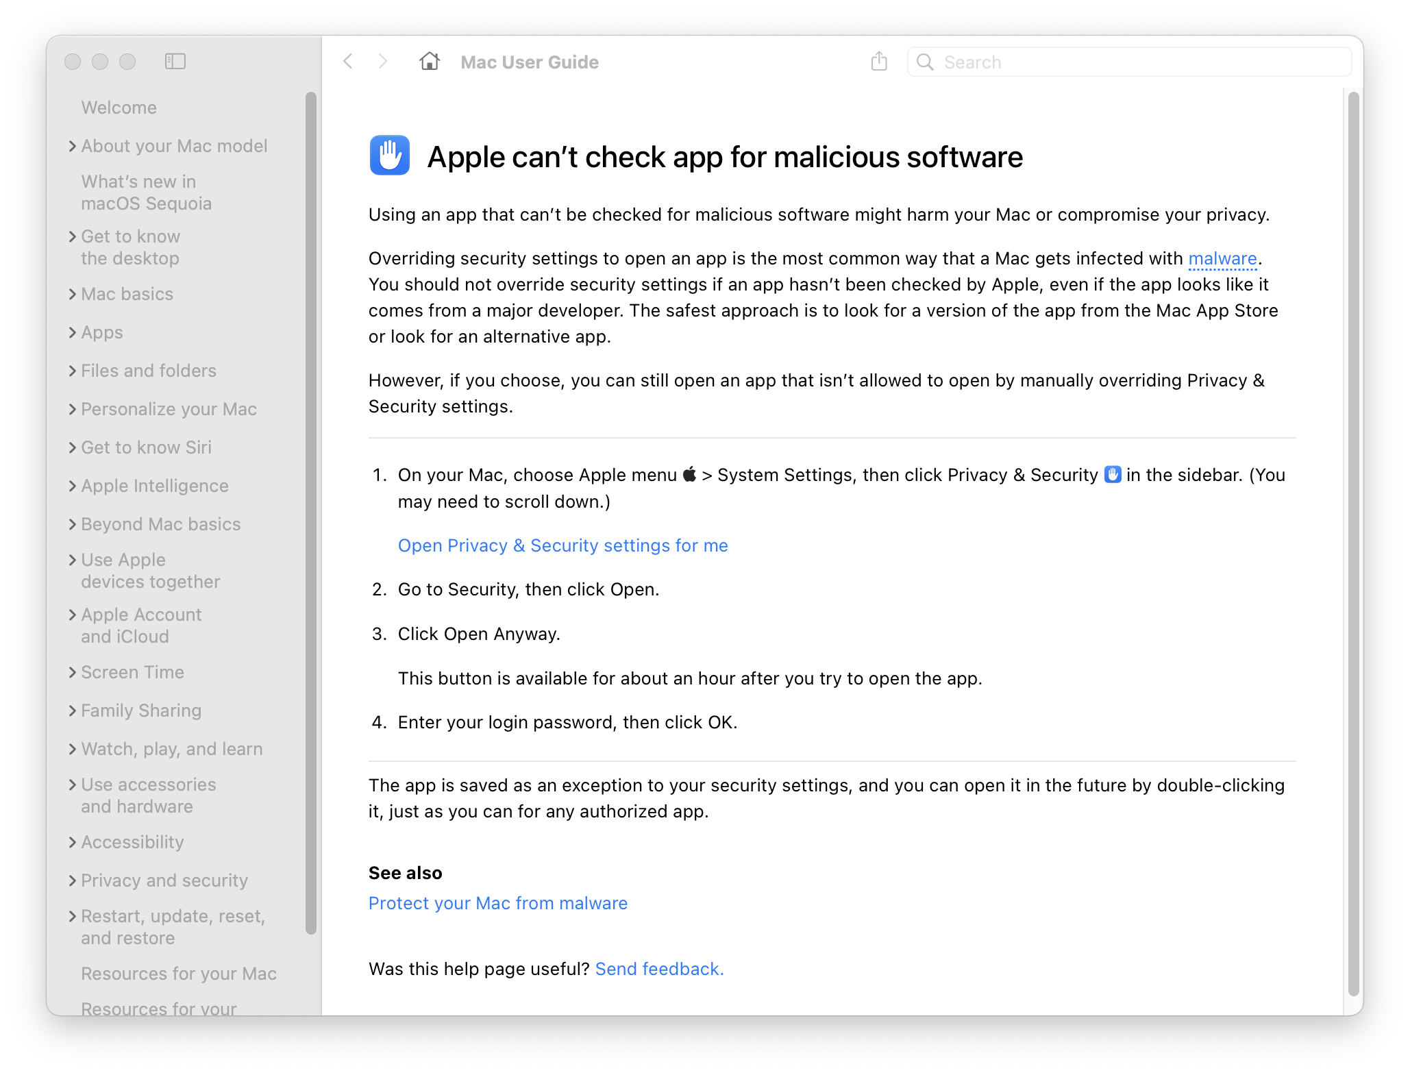Expand the Family Sharing chevron

click(73, 711)
